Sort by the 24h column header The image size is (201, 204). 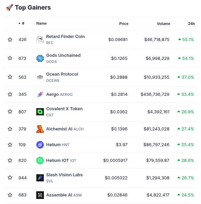191,24
